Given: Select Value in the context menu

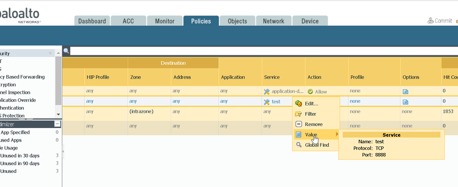Looking at the screenshot, I should 311,134.
